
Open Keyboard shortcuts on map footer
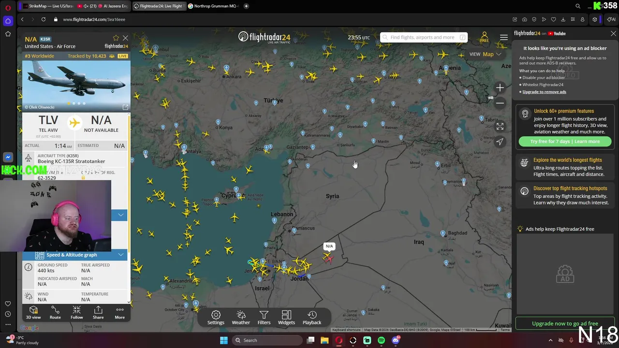tap(346, 330)
